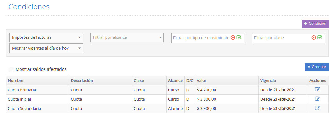This screenshot has height=113, width=335.
Task: Select all clase options with green check
Action: tap(320, 37)
